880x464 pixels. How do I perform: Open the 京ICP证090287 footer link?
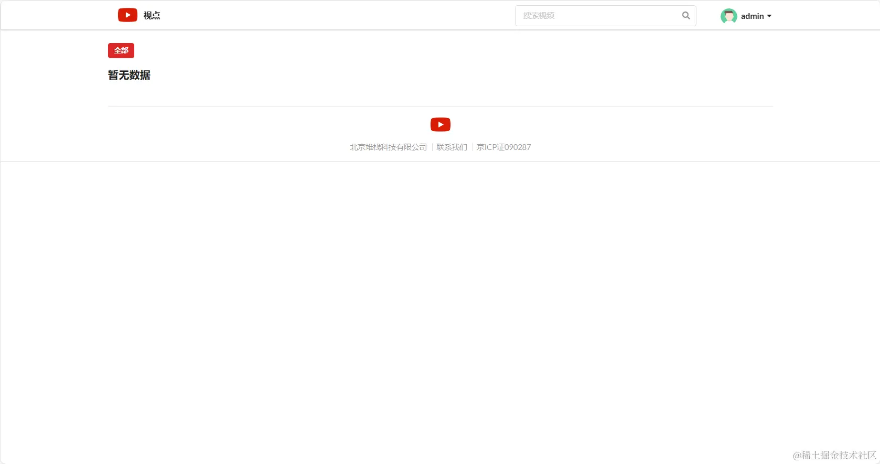click(x=503, y=147)
